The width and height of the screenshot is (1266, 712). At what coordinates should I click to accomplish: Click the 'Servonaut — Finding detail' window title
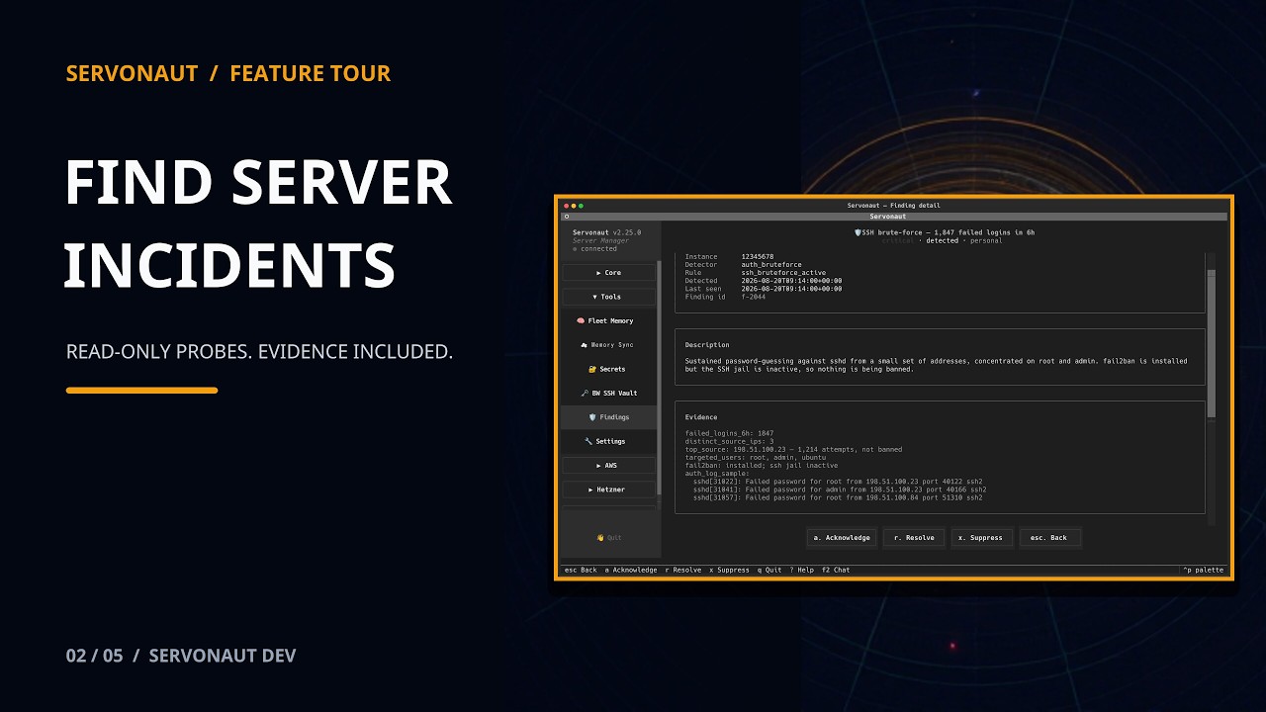click(x=894, y=206)
